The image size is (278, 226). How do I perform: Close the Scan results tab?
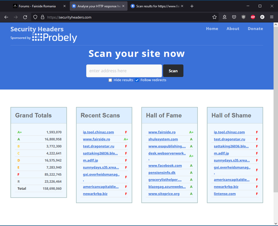(x=182, y=6)
